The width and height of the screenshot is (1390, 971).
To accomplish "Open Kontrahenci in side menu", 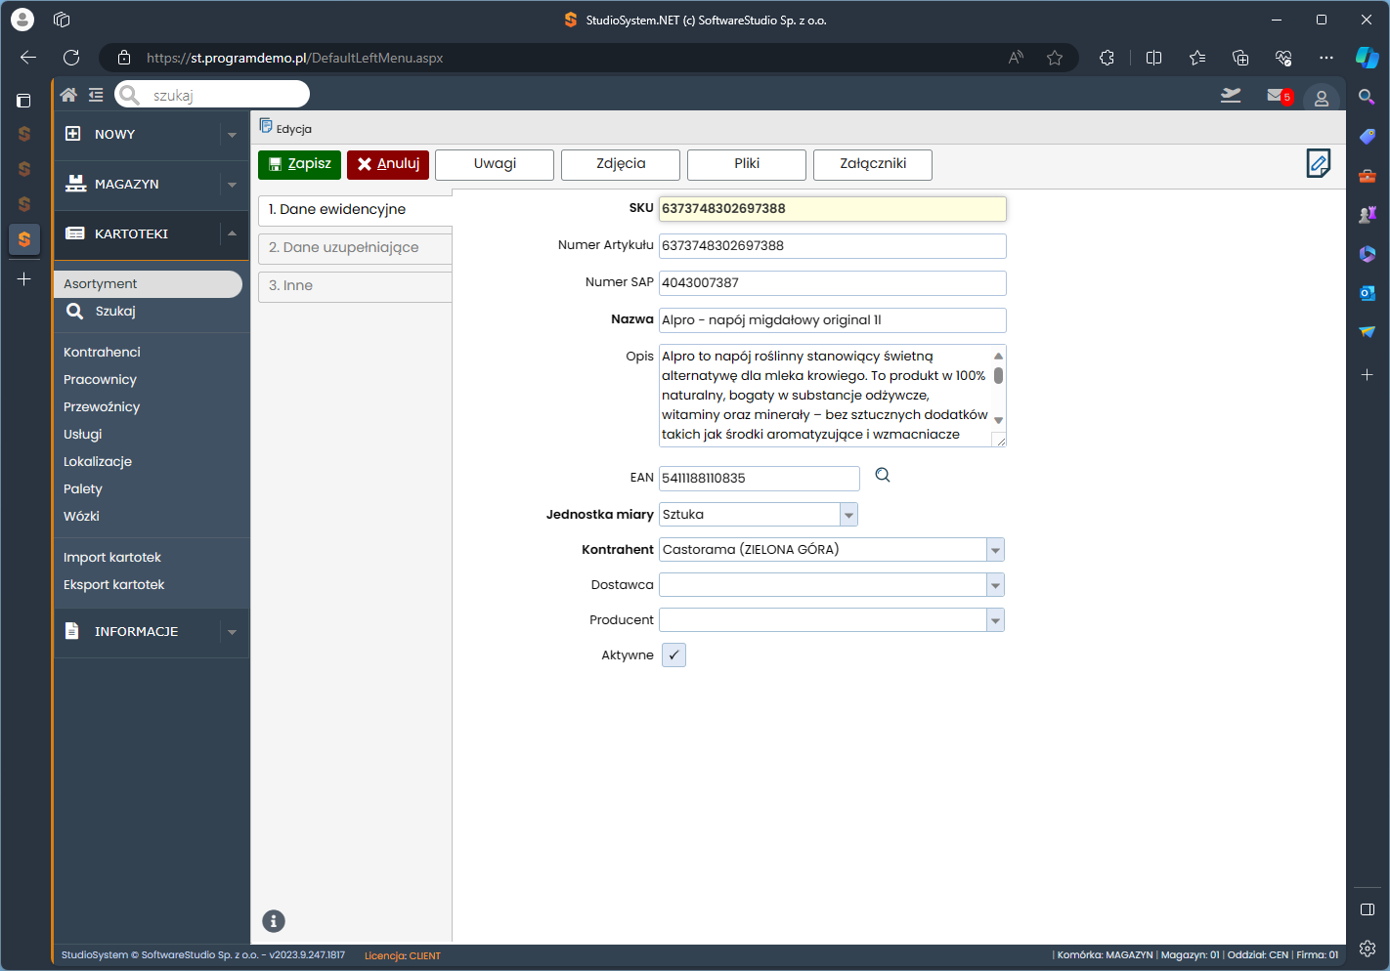I will [102, 353].
